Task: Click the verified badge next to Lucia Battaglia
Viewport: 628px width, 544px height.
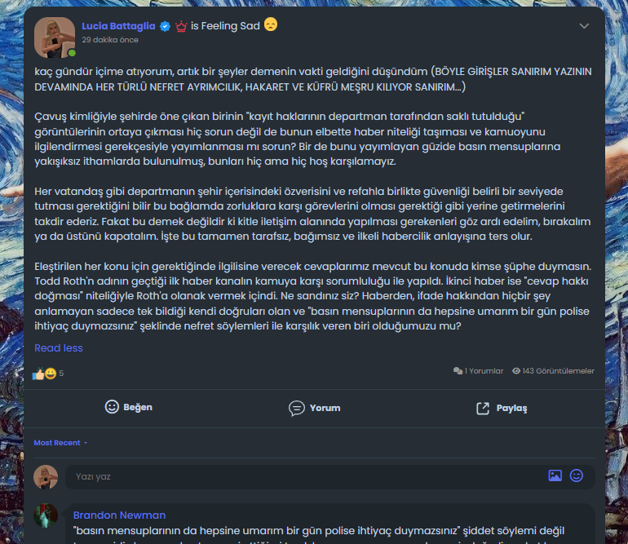Action: [x=165, y=26]
